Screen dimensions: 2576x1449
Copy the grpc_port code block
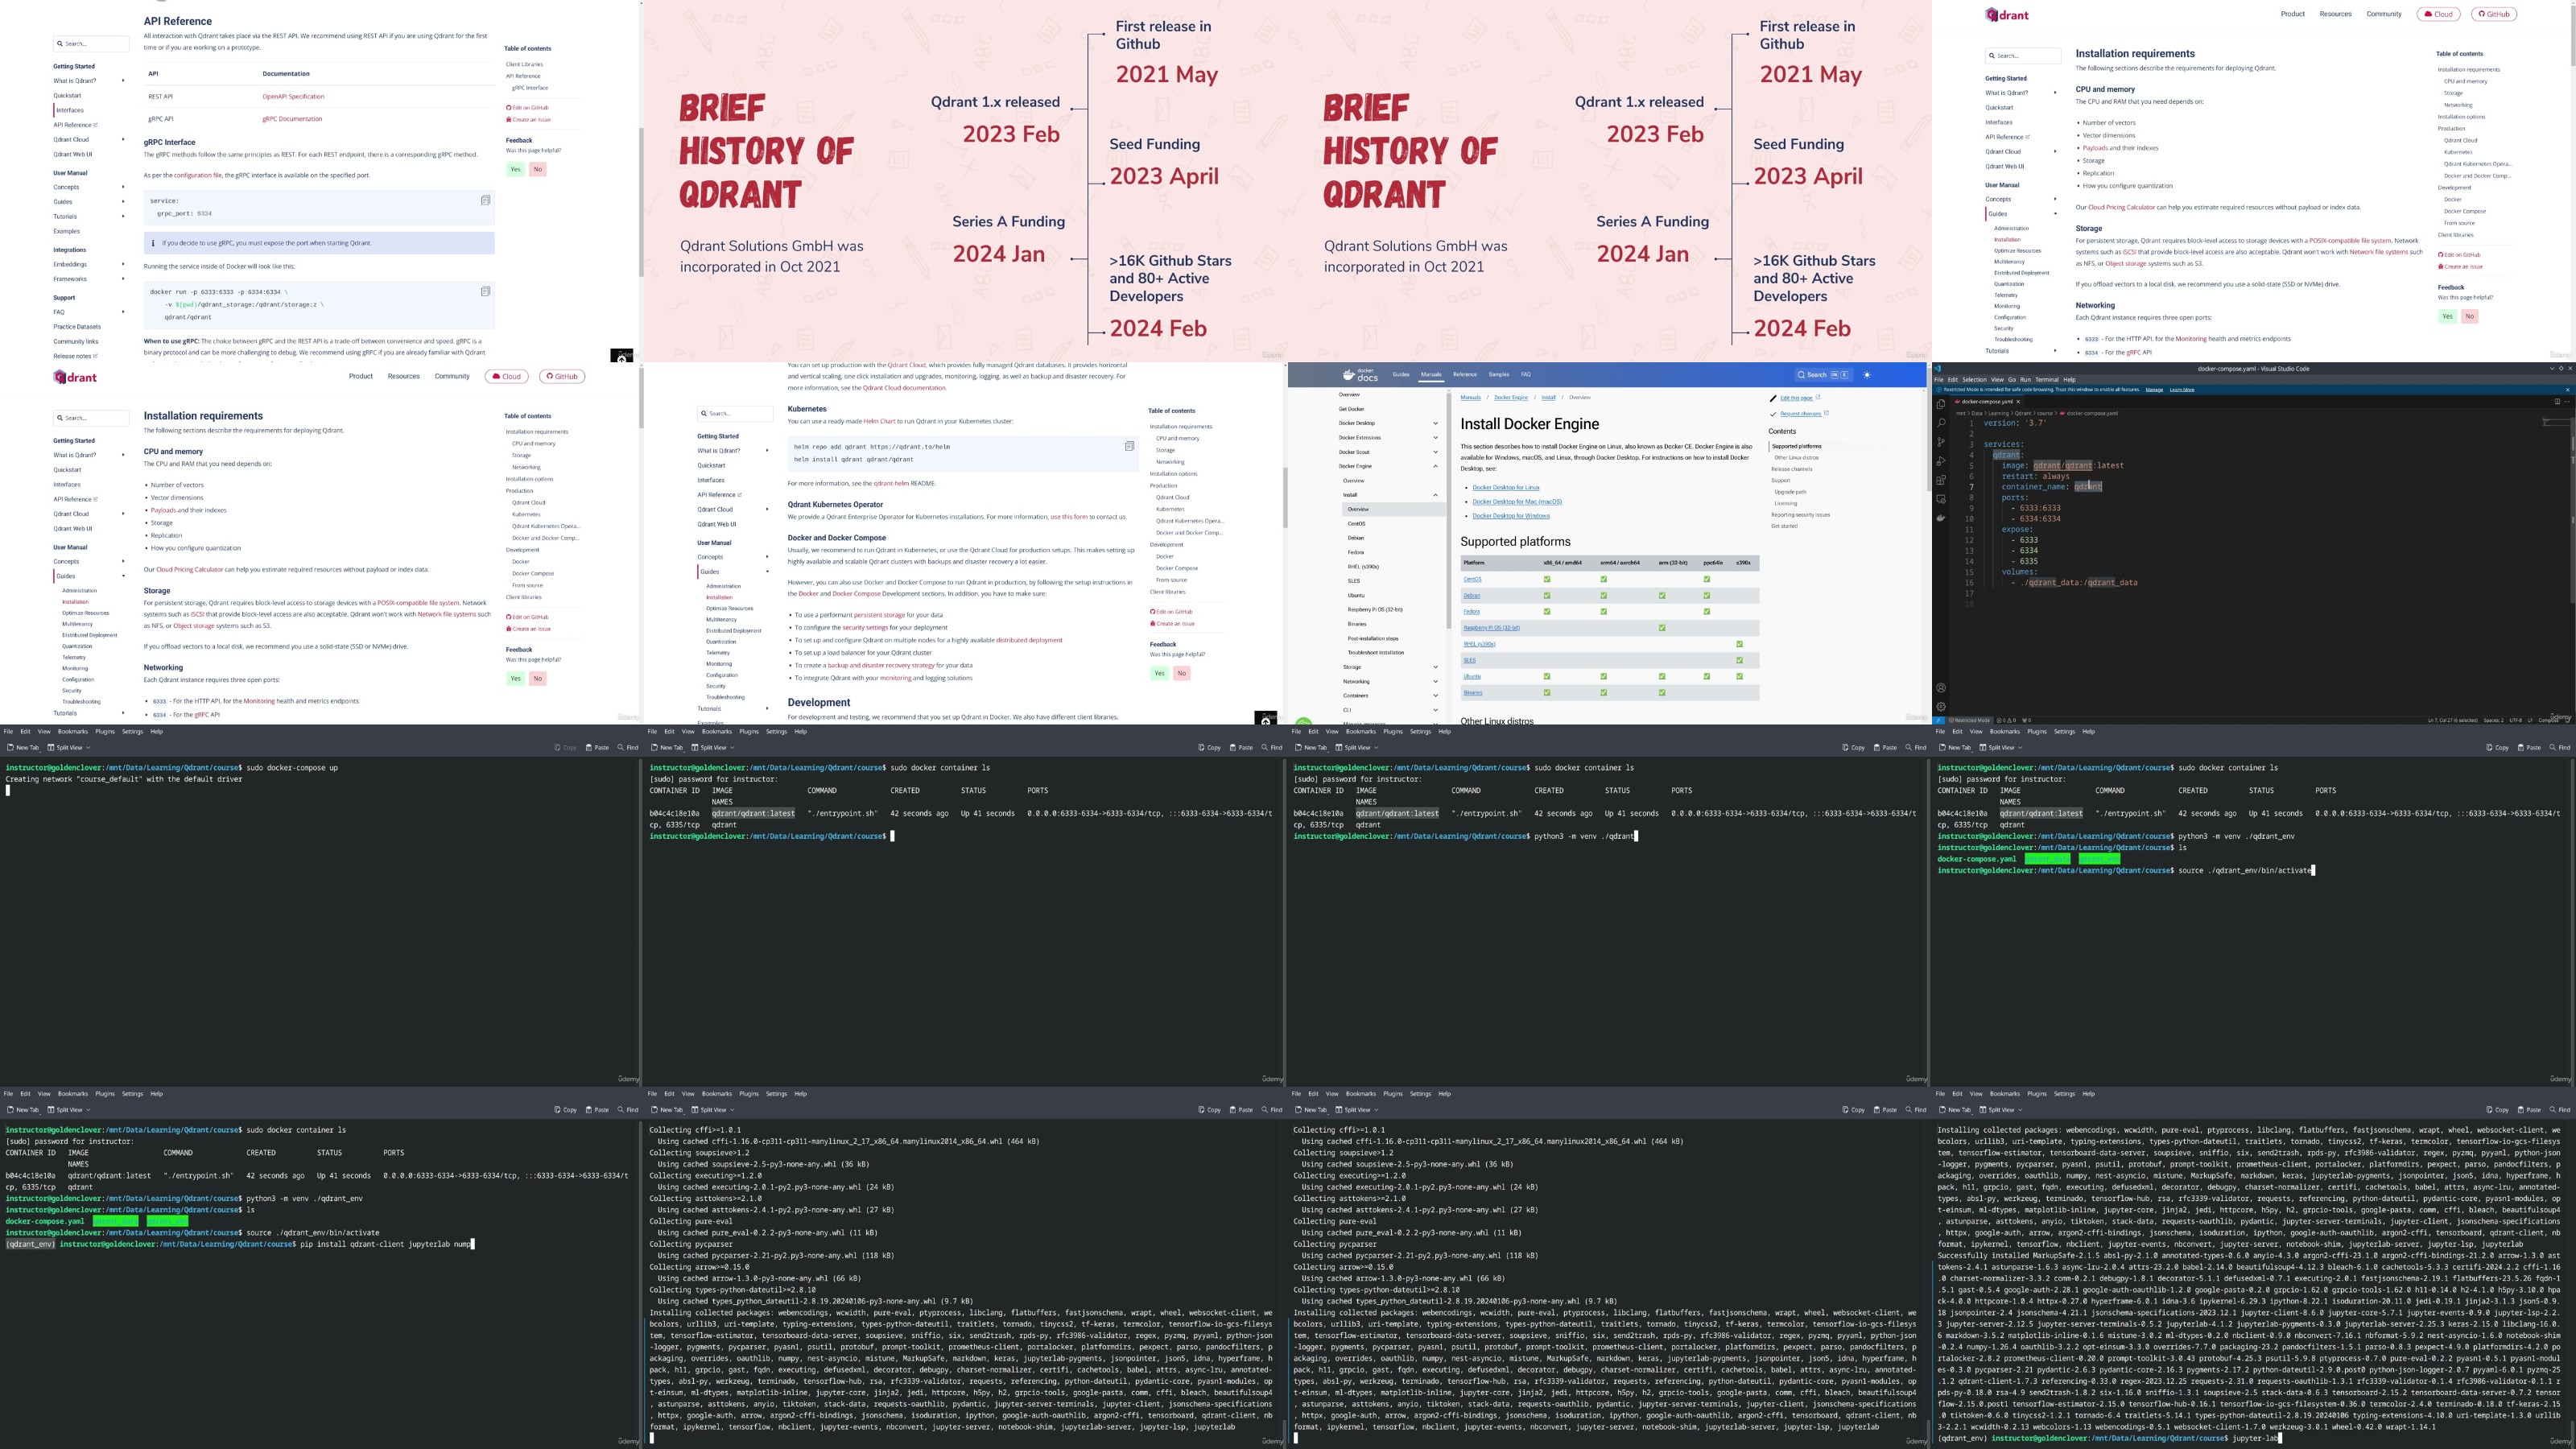[485, 200]
